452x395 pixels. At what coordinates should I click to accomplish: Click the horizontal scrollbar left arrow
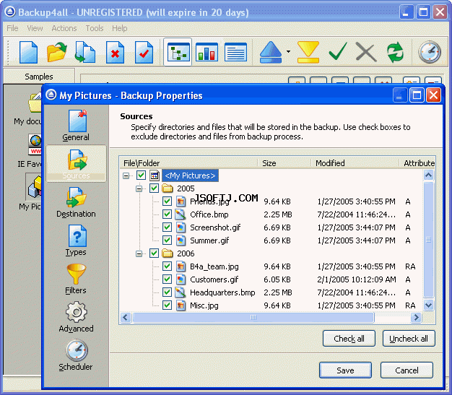(126, 318)
